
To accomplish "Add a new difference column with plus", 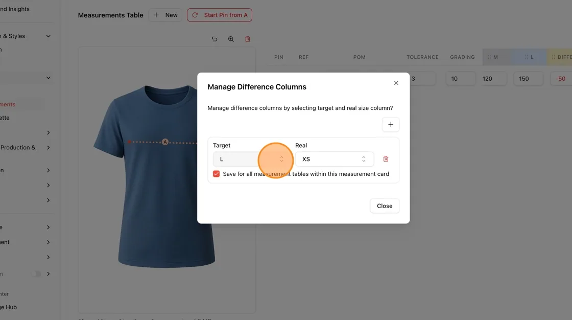I will point(390,125).
